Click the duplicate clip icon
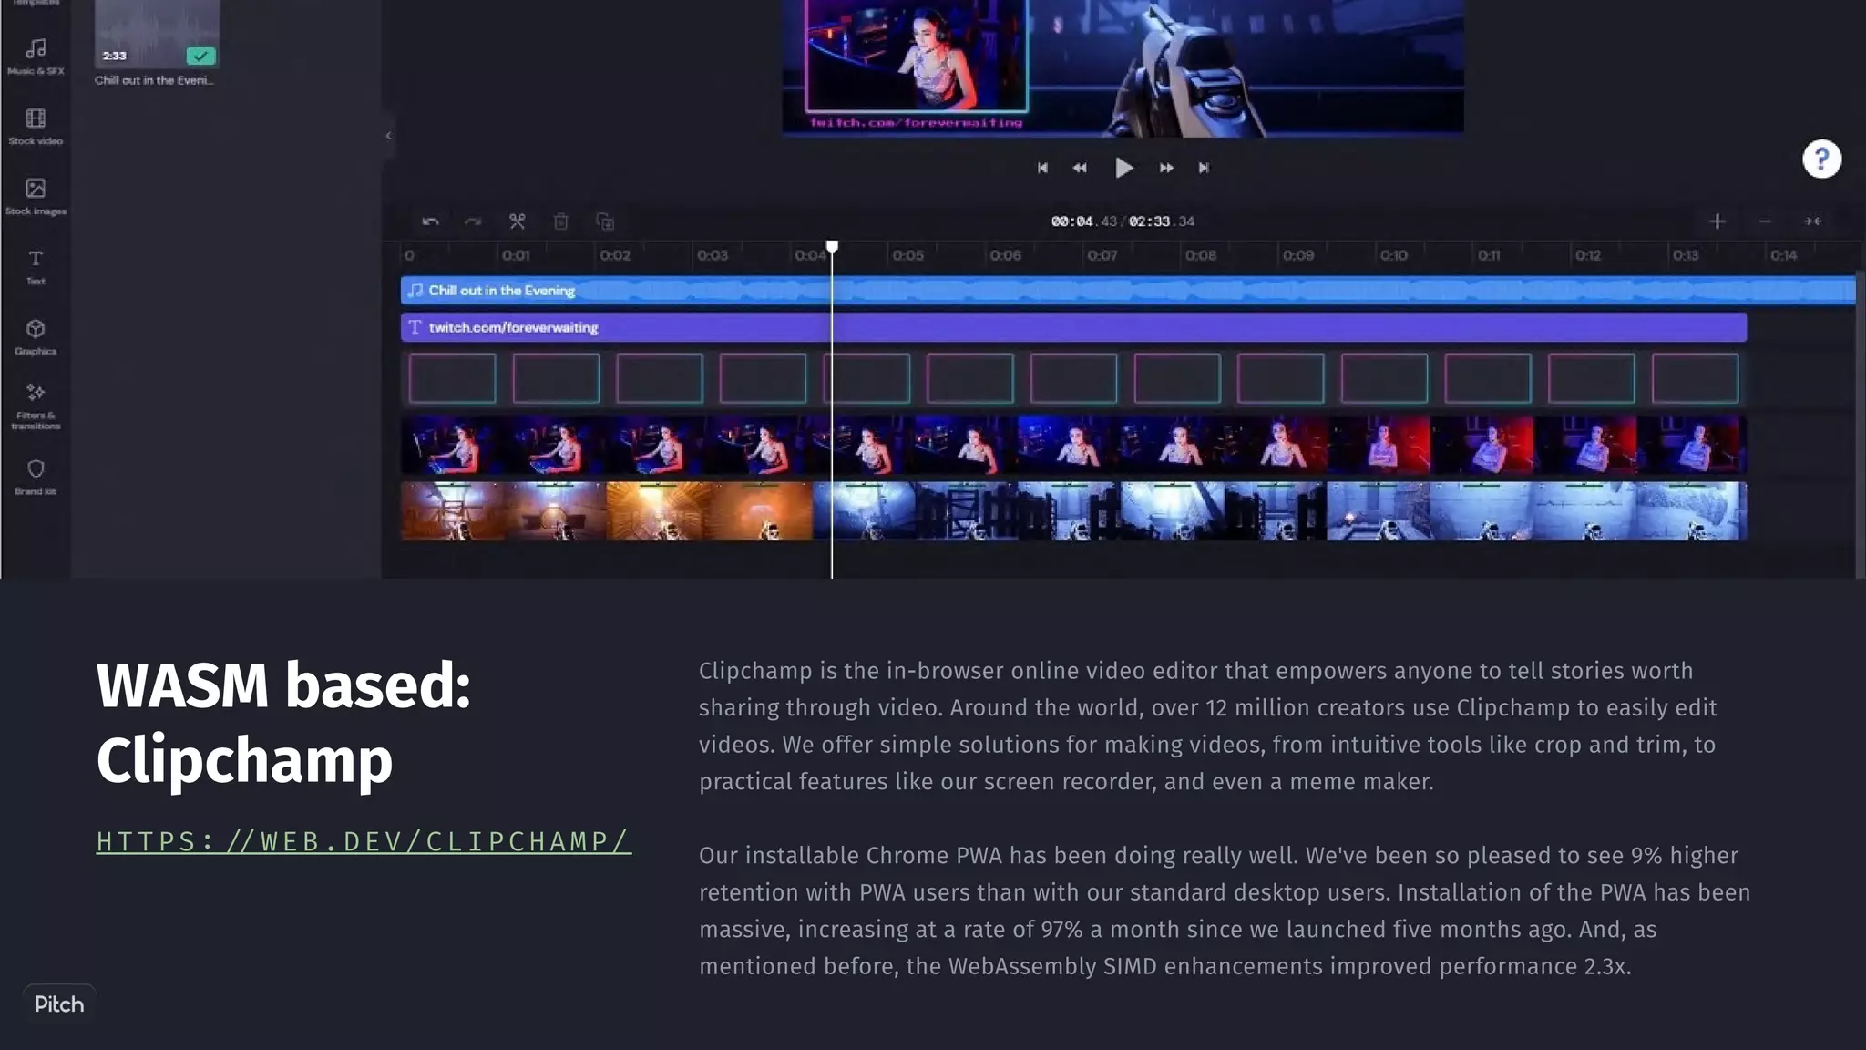The height and width of the screenshot is (1050, 1866). click(605, 221)
